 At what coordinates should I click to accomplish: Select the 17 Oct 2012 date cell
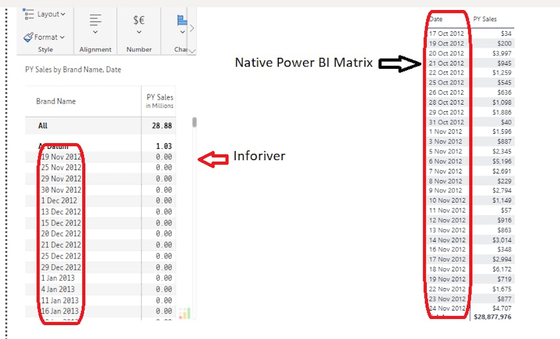pyautogui.click(x=446, y=34)
